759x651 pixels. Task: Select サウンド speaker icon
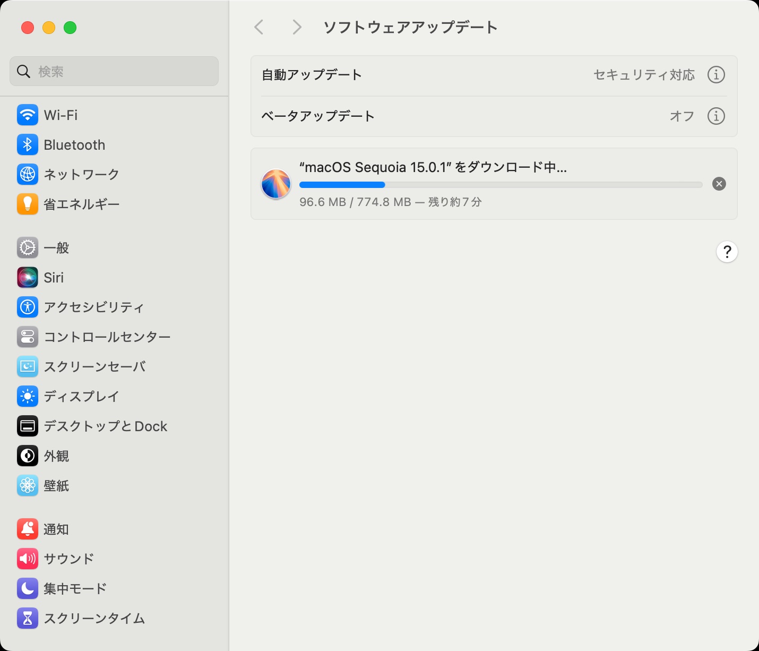click(x=28, y=559)
